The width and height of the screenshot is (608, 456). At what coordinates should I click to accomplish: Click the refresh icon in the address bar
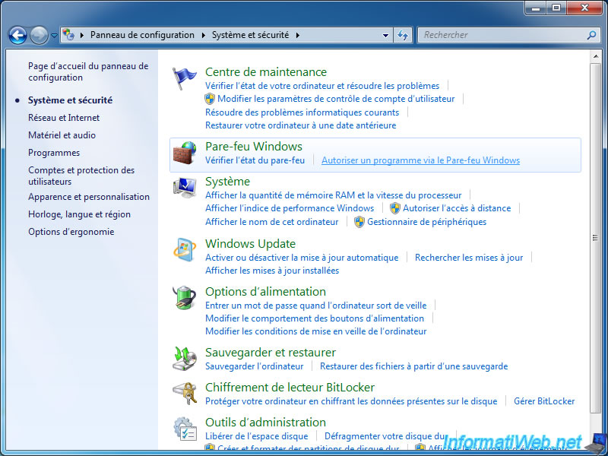(x=403, y=34)
